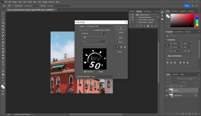This screenshot has height=116, width=201.
Task: Open the rotation angle dropdown
Action: [x=179, y=51]
